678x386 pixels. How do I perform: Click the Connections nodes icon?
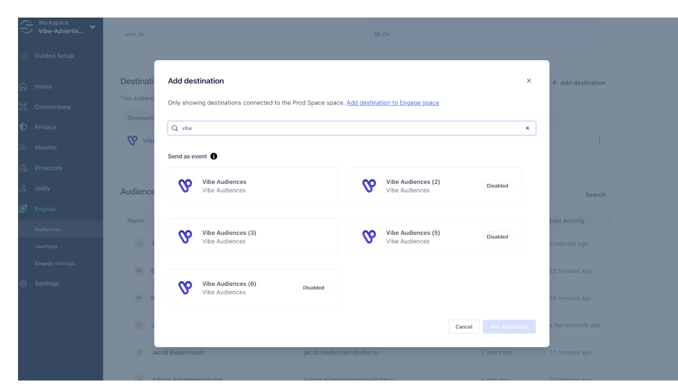[23, 107]
